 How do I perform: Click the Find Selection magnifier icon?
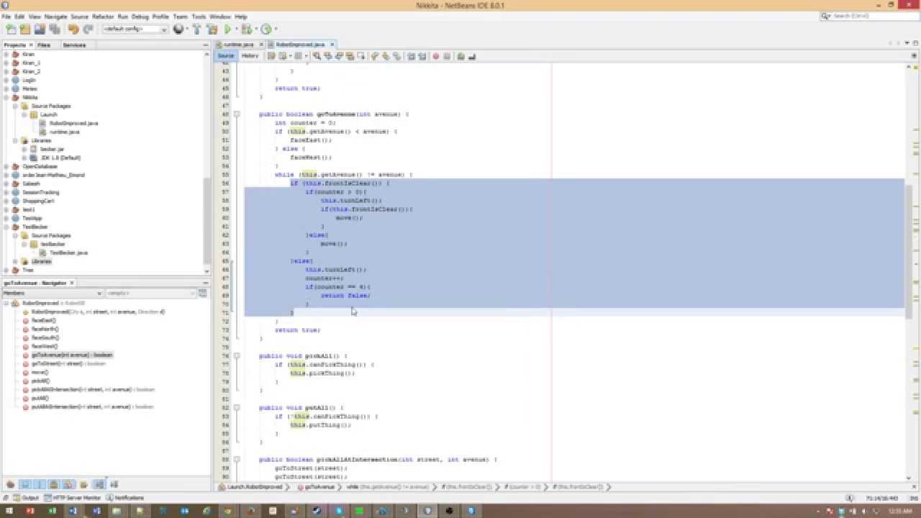click(x=317, y=56)
